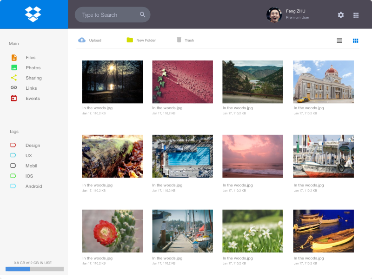This screenshot has width=372, height=279.
Task: Open settings via the gear icon
Action: [341, 15]
